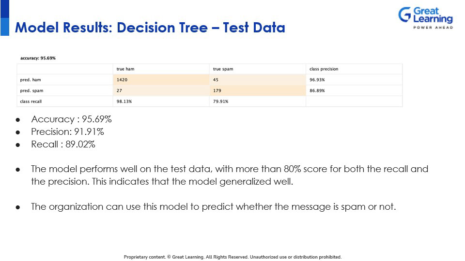Screen dimensions: 465x261
Task: Click the proprietary content footer notice
Action: coord(232,257)
